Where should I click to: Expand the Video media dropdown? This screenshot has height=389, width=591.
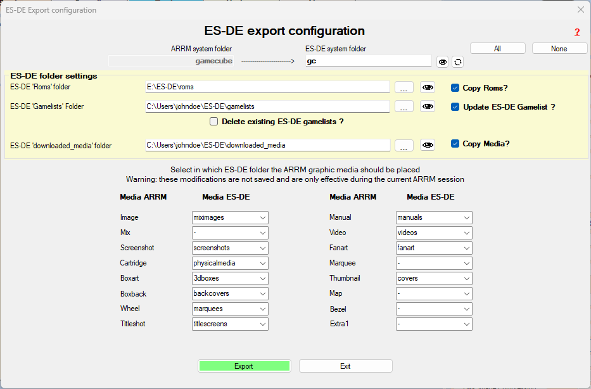pyautogui.click(x=434, y=233)
